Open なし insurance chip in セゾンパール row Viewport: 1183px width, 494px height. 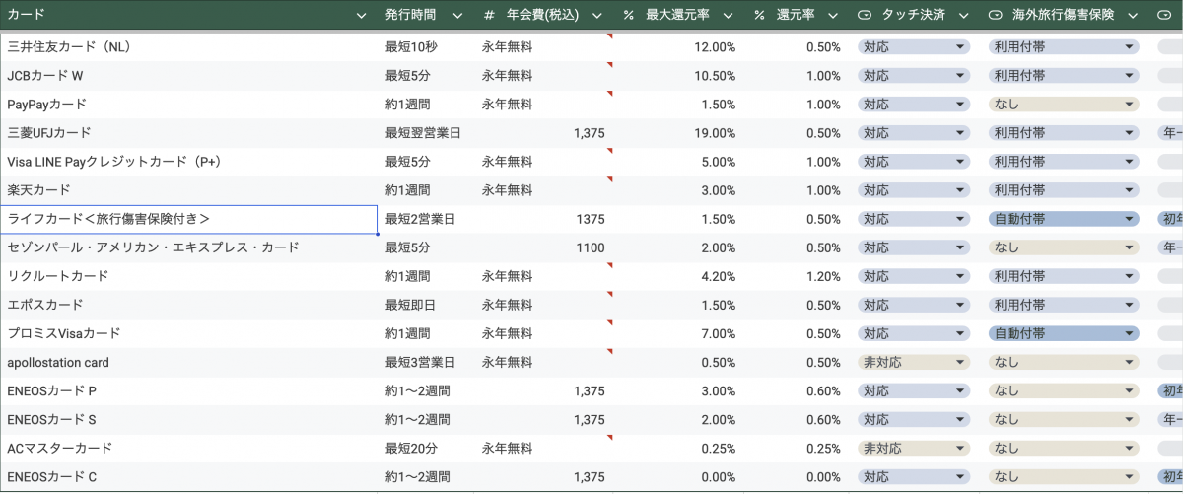[1064, 247]
